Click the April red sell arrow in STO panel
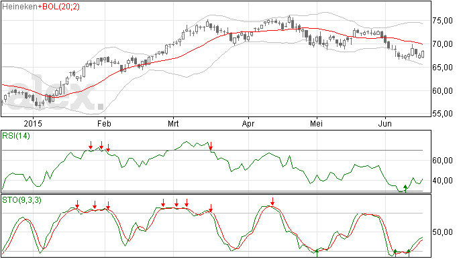 (x=272, y=201)
